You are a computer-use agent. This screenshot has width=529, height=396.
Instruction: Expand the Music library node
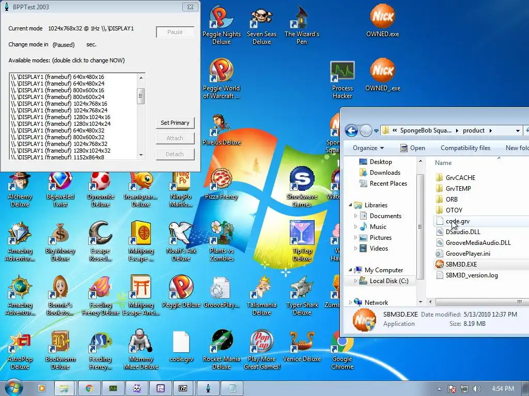coord(355,227)
